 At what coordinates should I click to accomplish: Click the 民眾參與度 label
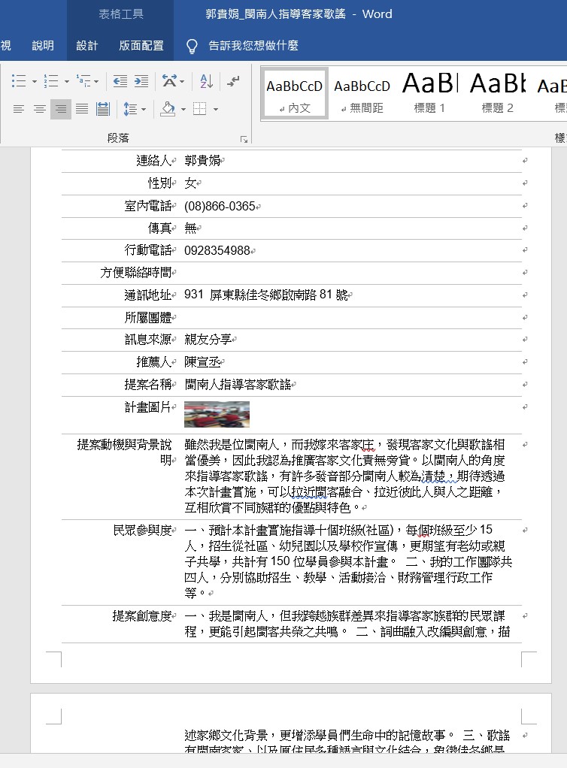point(142,531)
